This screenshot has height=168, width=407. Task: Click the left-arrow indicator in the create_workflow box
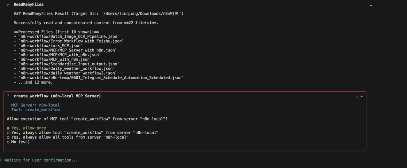pos(361,96)
